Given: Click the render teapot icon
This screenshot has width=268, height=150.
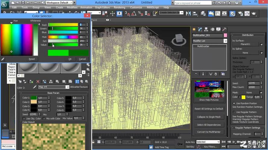Looking at the screenshot, I should click(254, 13).
